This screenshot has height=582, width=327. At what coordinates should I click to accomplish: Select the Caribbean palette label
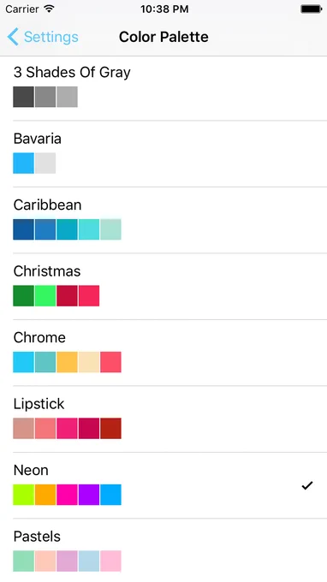click(48, 205)
